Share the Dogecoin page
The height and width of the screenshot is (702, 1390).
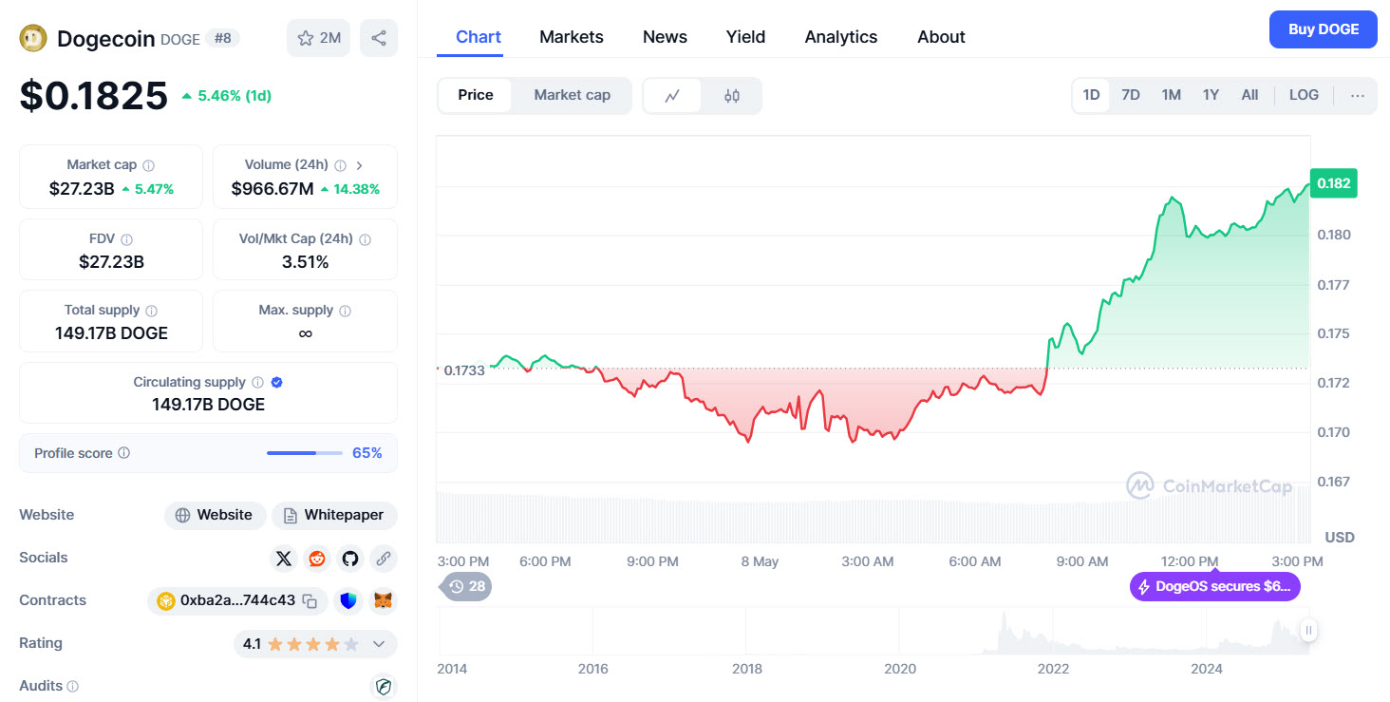tap(378, 37)
